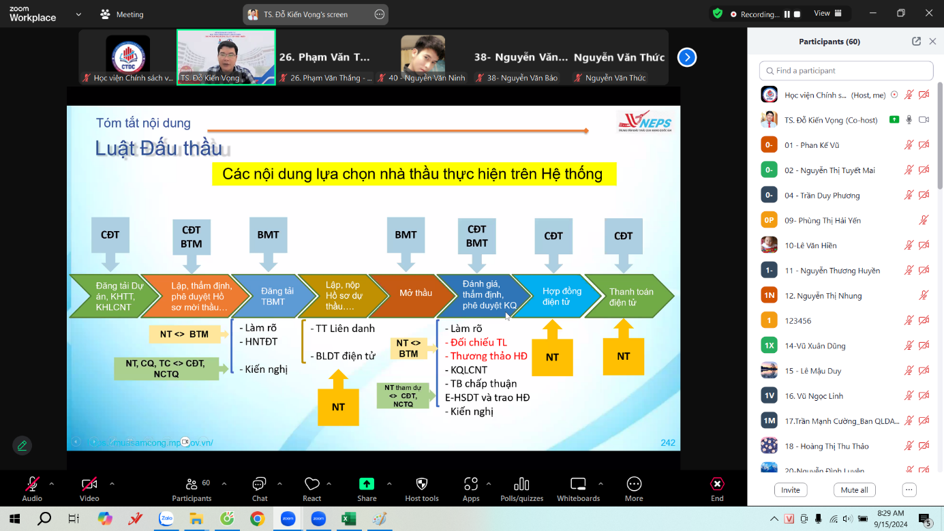Open Polls/quizzes
The image size is (944, 531).
tap(521, 485)
